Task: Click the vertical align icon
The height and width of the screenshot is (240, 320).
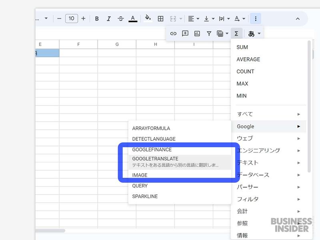Action: tap(206, 18)
